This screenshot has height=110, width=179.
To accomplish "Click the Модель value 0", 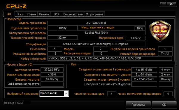I will [x=101, y=49].
